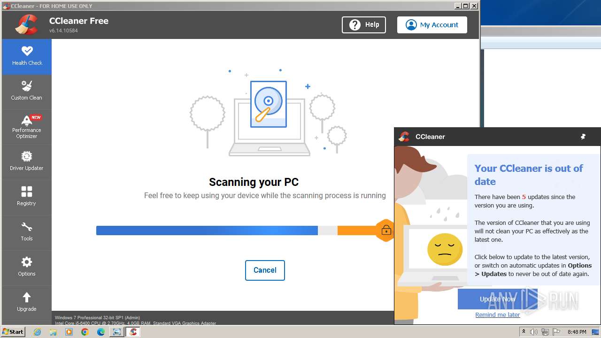This screenshot has height=338, width=601.
Task: Open the Tools section
Action: pyautogui.click(x=27, y=232)
